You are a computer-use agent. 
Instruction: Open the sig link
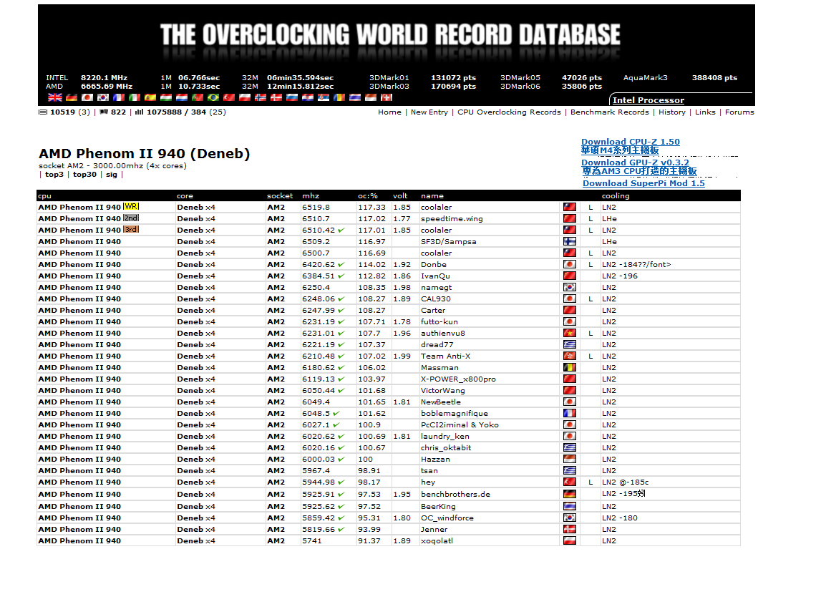pyautogui.click(x=112, y=175)
